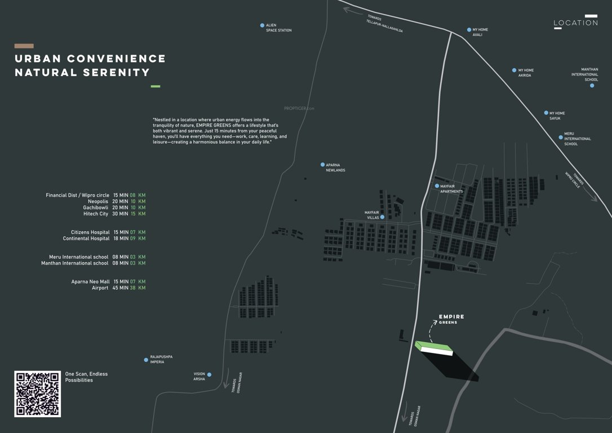612x433 pixels.
Task: Click the Vision Arsha location dot
Action: click(x=209, y=374)
